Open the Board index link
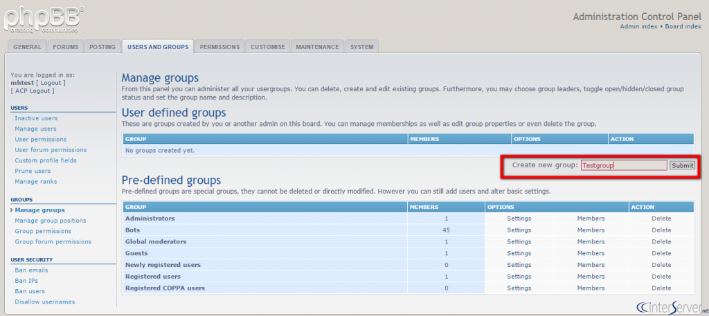Image resolution: width=709 pixels, height=316 pixels. (683, 27)
